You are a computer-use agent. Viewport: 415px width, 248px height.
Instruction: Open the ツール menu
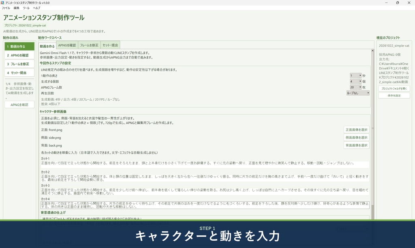coord(26,8)
